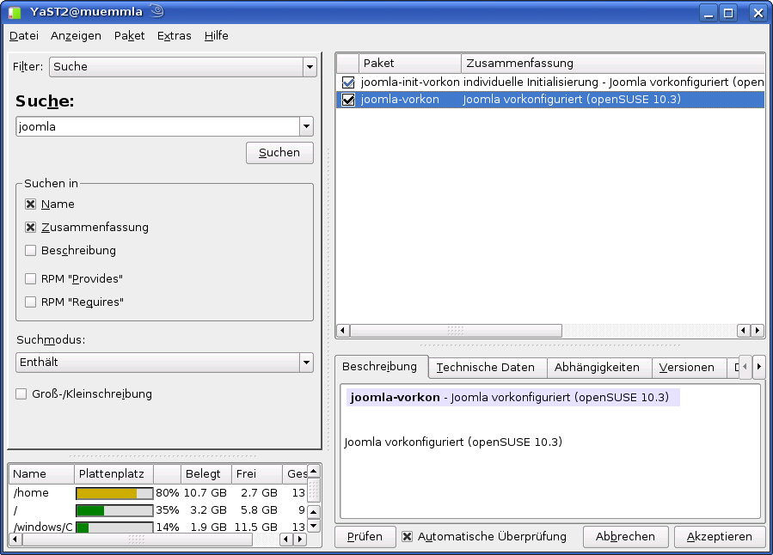Open the Paket menu
This screenshot has height=555, width=773.
(x=129, y=36)
